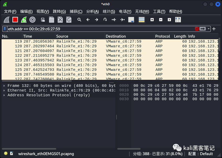This screenshot has width=222, height=158.
Task: Reset text to normal size
Action: 169,20
